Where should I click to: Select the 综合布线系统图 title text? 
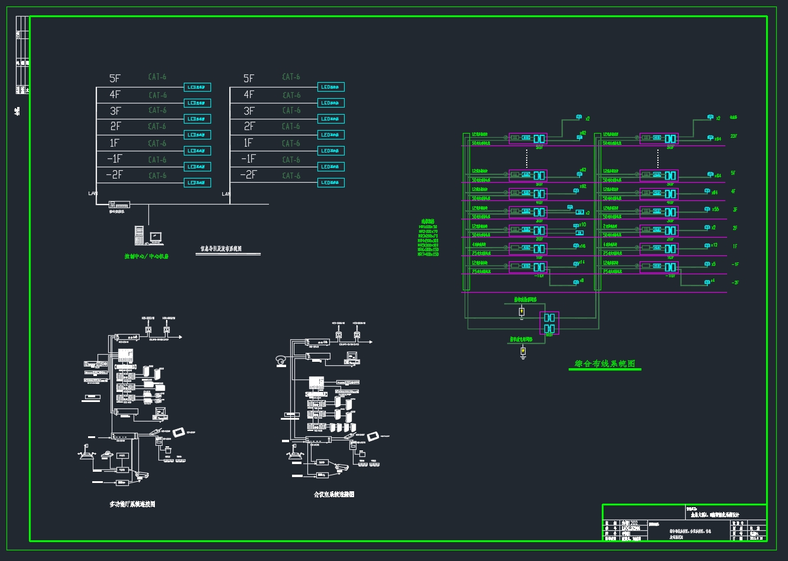pyautogui.click(x=605, y=364)
